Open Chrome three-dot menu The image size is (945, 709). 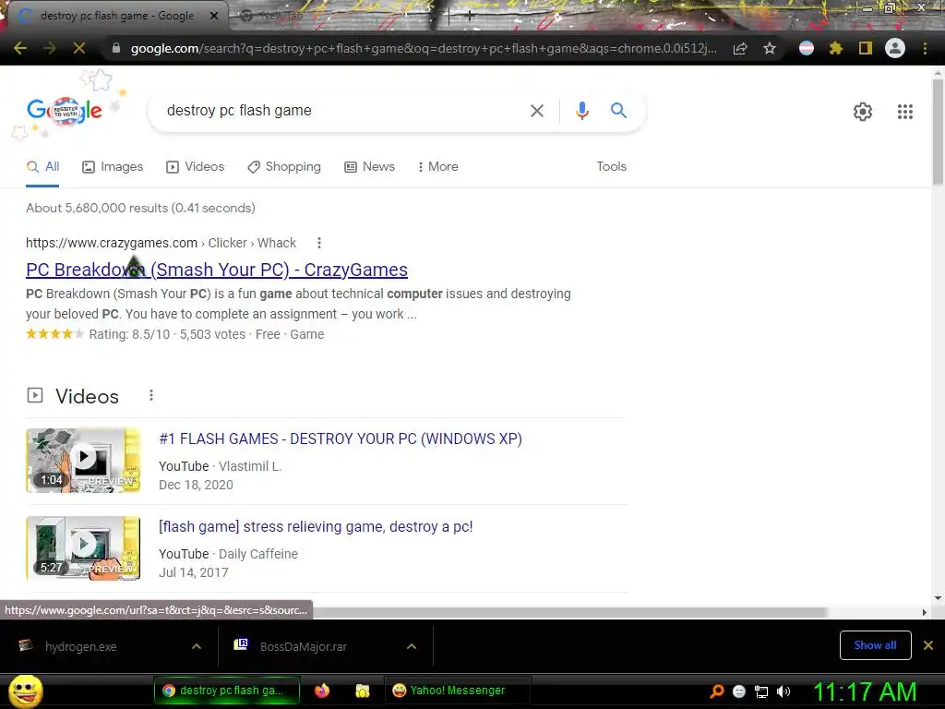[x=925, y=48]
